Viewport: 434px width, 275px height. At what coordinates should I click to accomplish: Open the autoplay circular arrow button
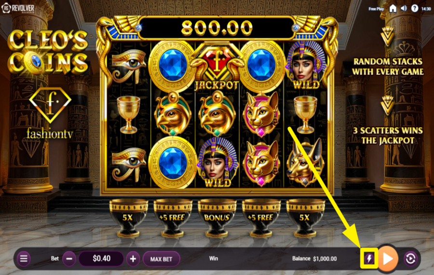point(410,259)
